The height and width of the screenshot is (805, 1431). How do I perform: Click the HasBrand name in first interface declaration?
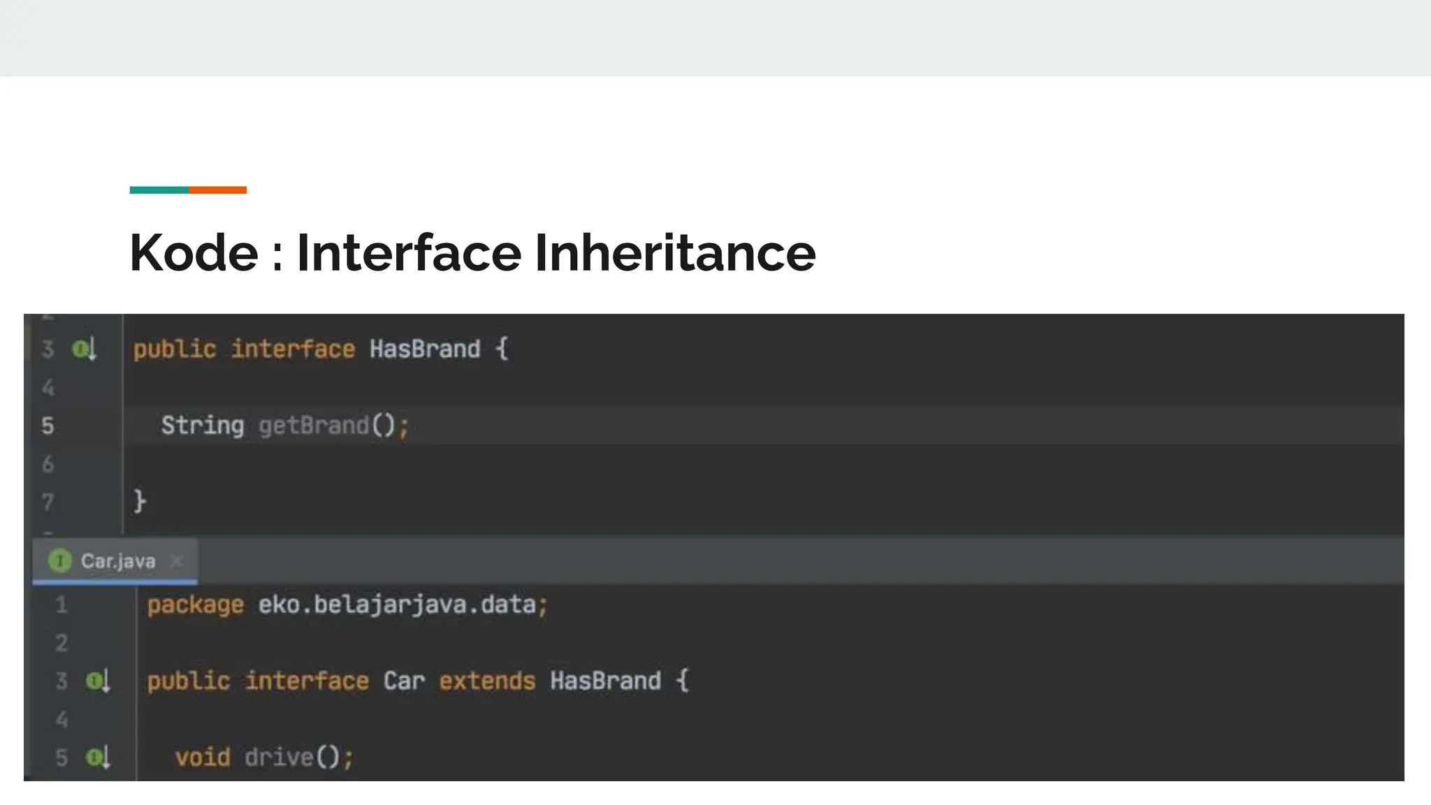click(425, 349)
